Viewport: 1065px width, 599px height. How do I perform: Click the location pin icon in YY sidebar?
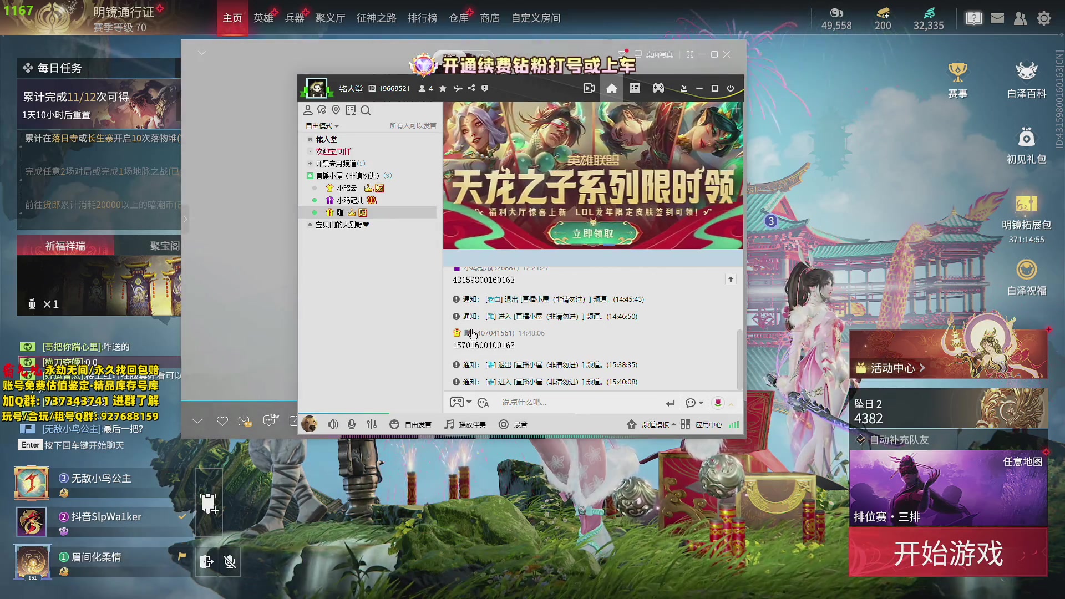[336, 110]
